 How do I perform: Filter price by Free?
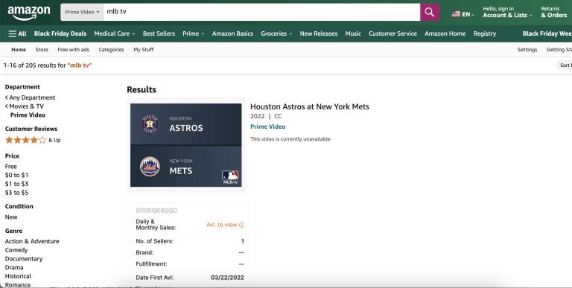[11, 166]
